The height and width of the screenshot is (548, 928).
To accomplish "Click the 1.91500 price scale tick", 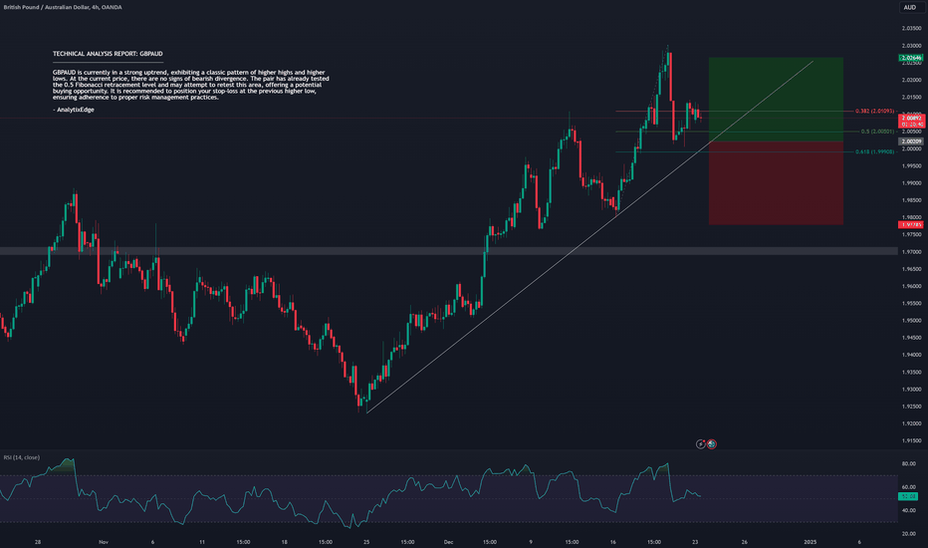I will pyautogui.click(x=911, y=440).
